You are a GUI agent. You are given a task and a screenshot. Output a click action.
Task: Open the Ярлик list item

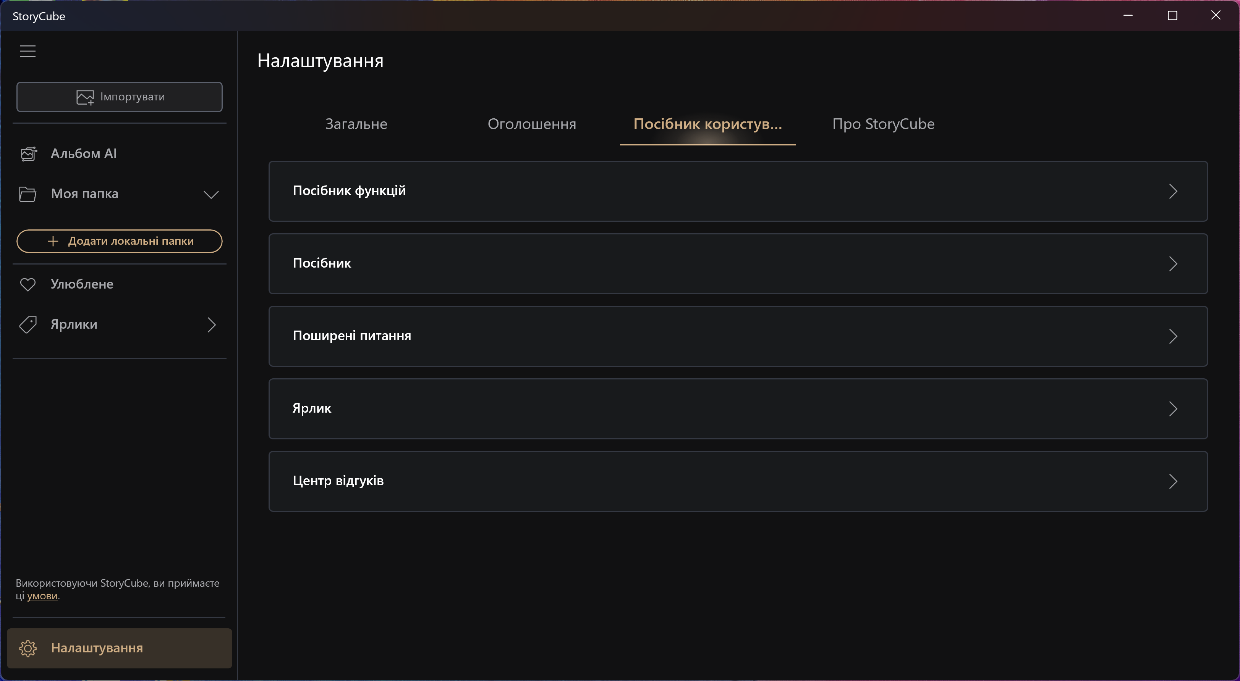click(x=737, y=409)
